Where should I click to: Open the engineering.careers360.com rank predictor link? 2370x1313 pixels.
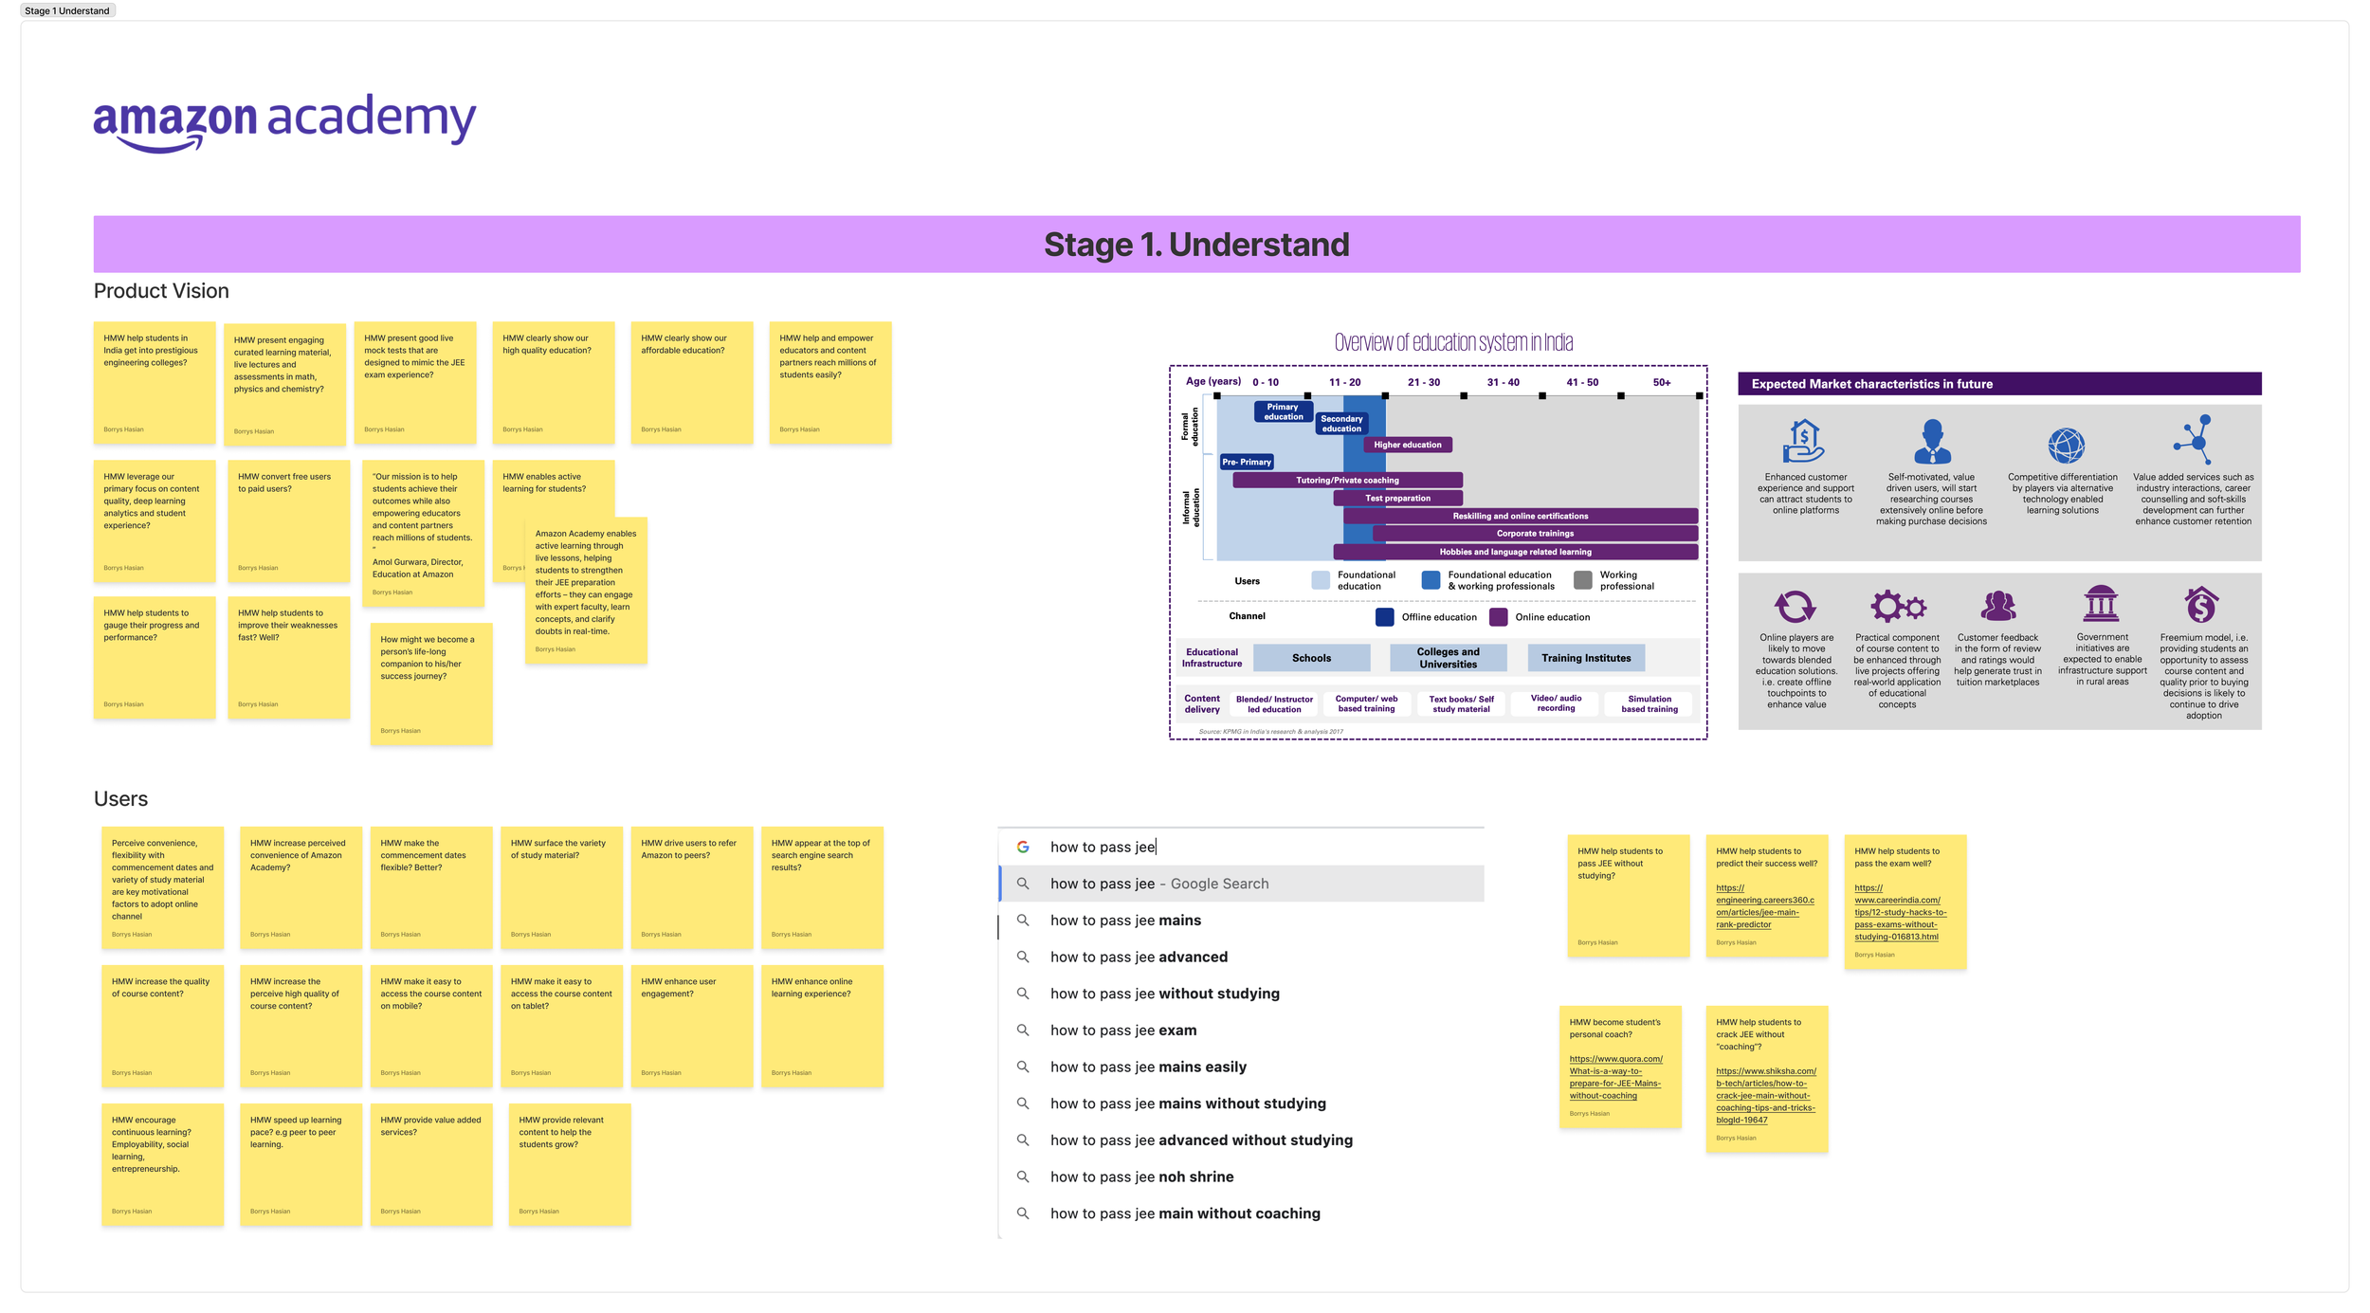point(1764,906)
